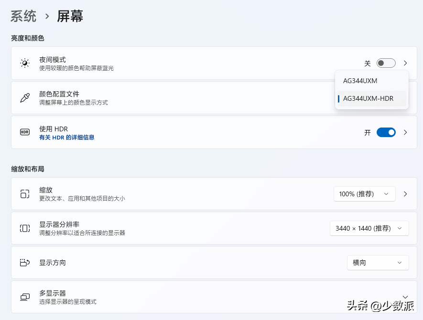
Task: Expand the 多显示器 section chevron
Action: click(405, 297)
